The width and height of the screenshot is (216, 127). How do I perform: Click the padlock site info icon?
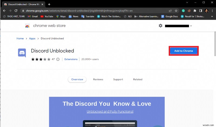click(x=23, y=11)
